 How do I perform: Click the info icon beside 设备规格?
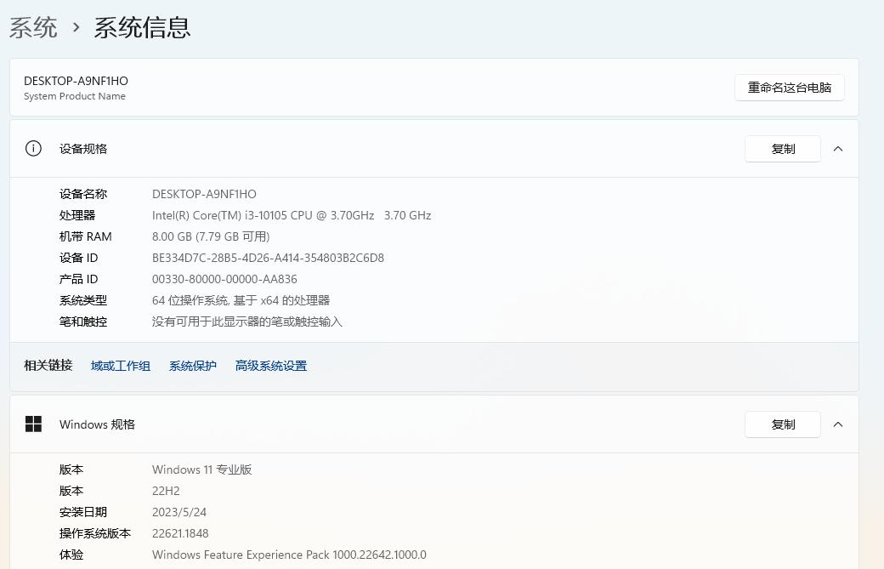coord(33,148)
